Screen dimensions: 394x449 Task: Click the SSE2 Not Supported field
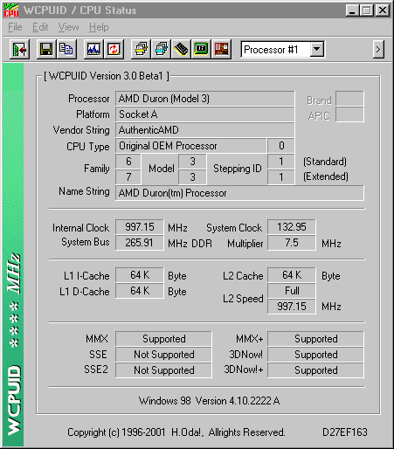[x=163, y=370]
